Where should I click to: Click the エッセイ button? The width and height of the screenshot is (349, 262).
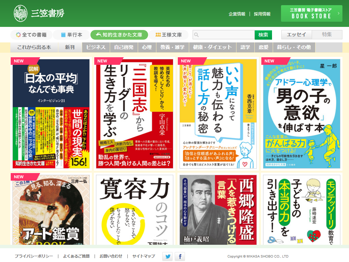click(x=296, y=34)
